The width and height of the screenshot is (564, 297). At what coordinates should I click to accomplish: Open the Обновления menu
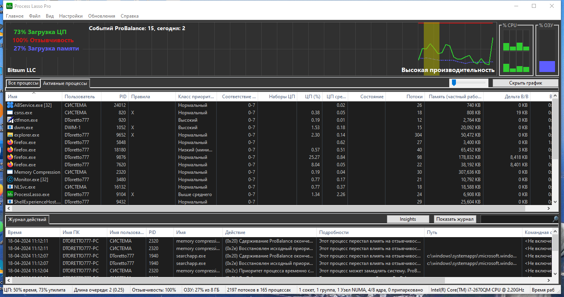pos(102,16)
